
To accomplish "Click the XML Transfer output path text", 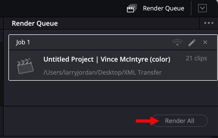I will click(x=103, y=72).
